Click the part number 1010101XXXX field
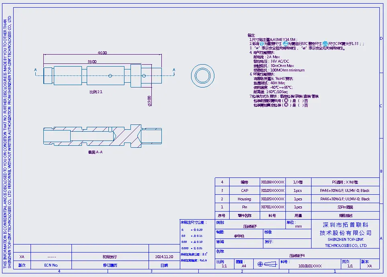 coord(310,266)
